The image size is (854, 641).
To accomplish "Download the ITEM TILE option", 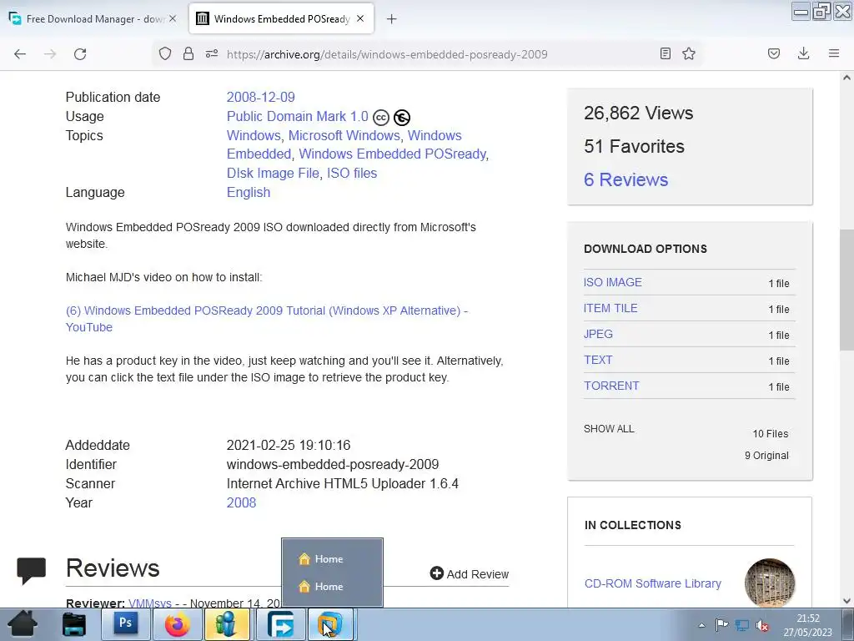I will pyautogui.click(x=610, y=308).
